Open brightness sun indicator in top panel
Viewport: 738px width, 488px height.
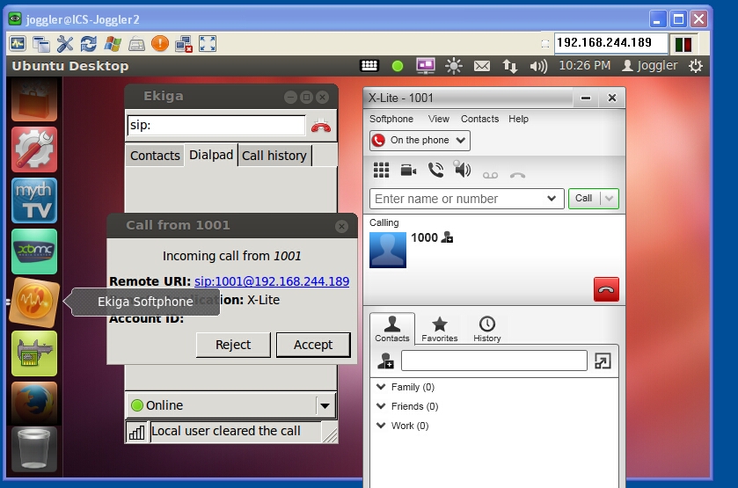tap(454, 66)
